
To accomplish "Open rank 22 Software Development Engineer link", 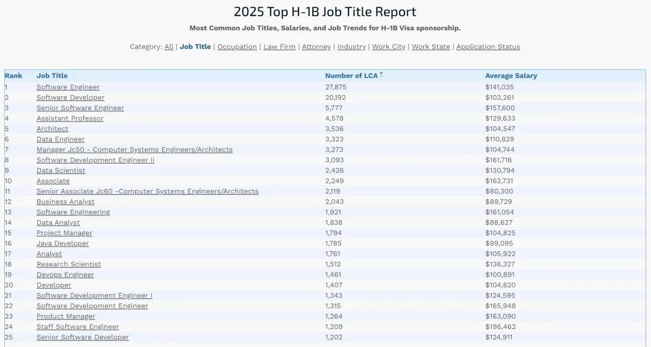I will coord(92,306).
